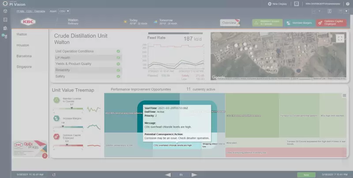Click the Tomorrow weather icon
Viewport: 353px width, 178px height.
[x=155, y=22]
